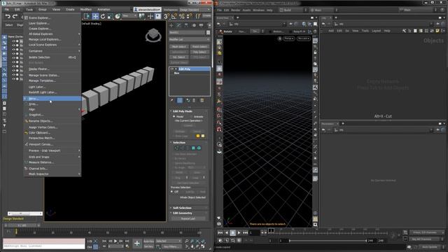Image resolution: width=448 pixels, height=252 pixels.
Task: Toggle eye visibility of Edit Poly modifier
Action: tap(172, 69)
